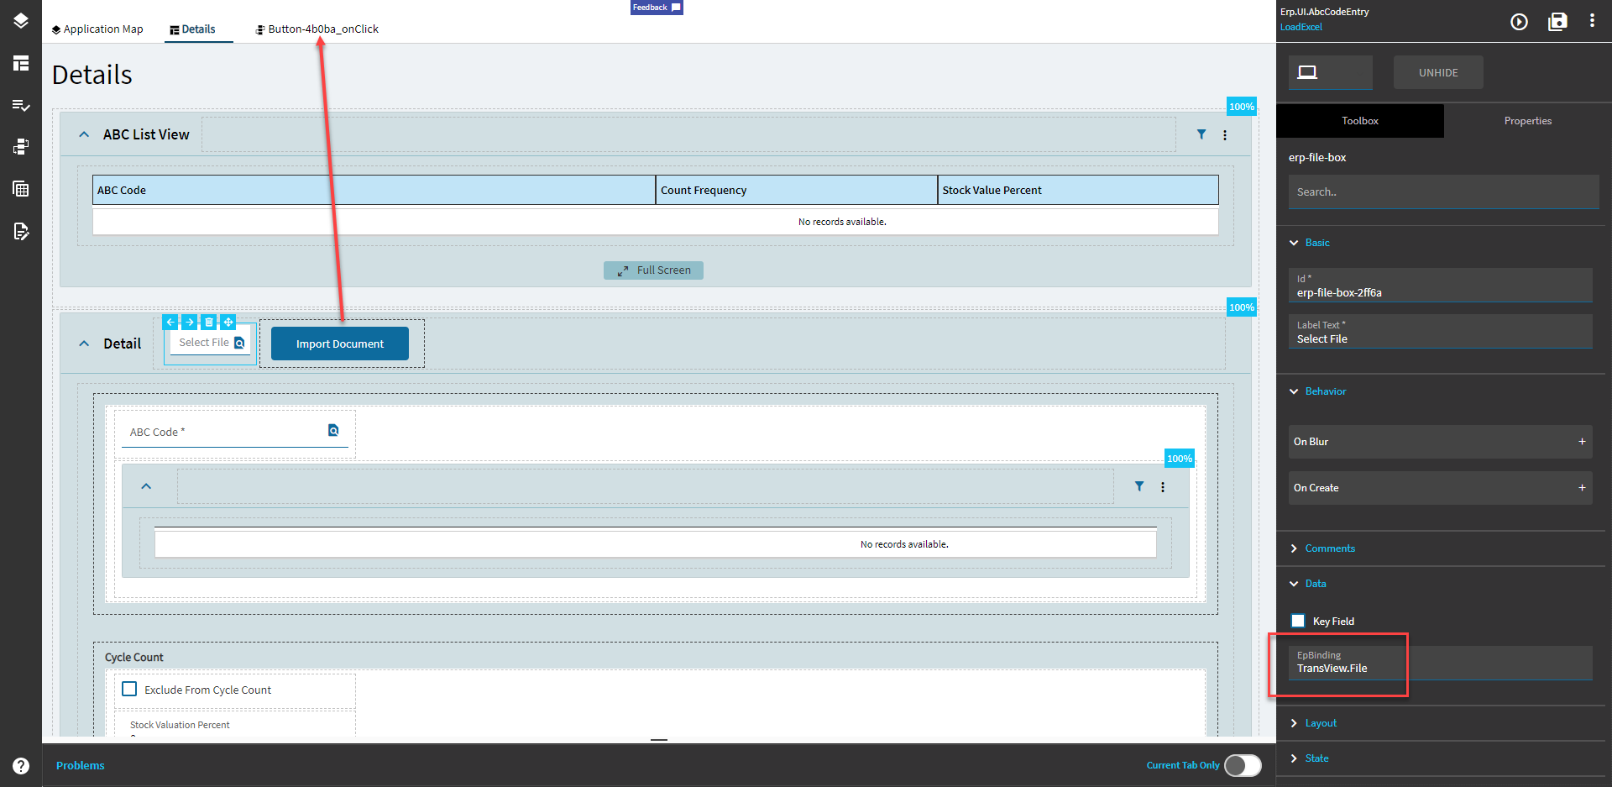The width and height of the screenshot is (1612, 787).
Task: Open the document edit icon in sidebar
Action: [21, 231]
